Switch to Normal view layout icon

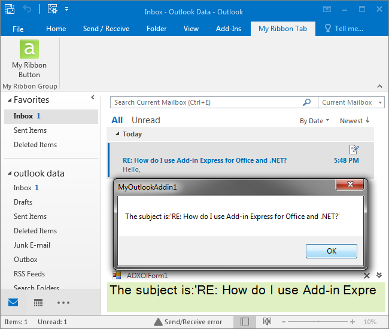245,322
